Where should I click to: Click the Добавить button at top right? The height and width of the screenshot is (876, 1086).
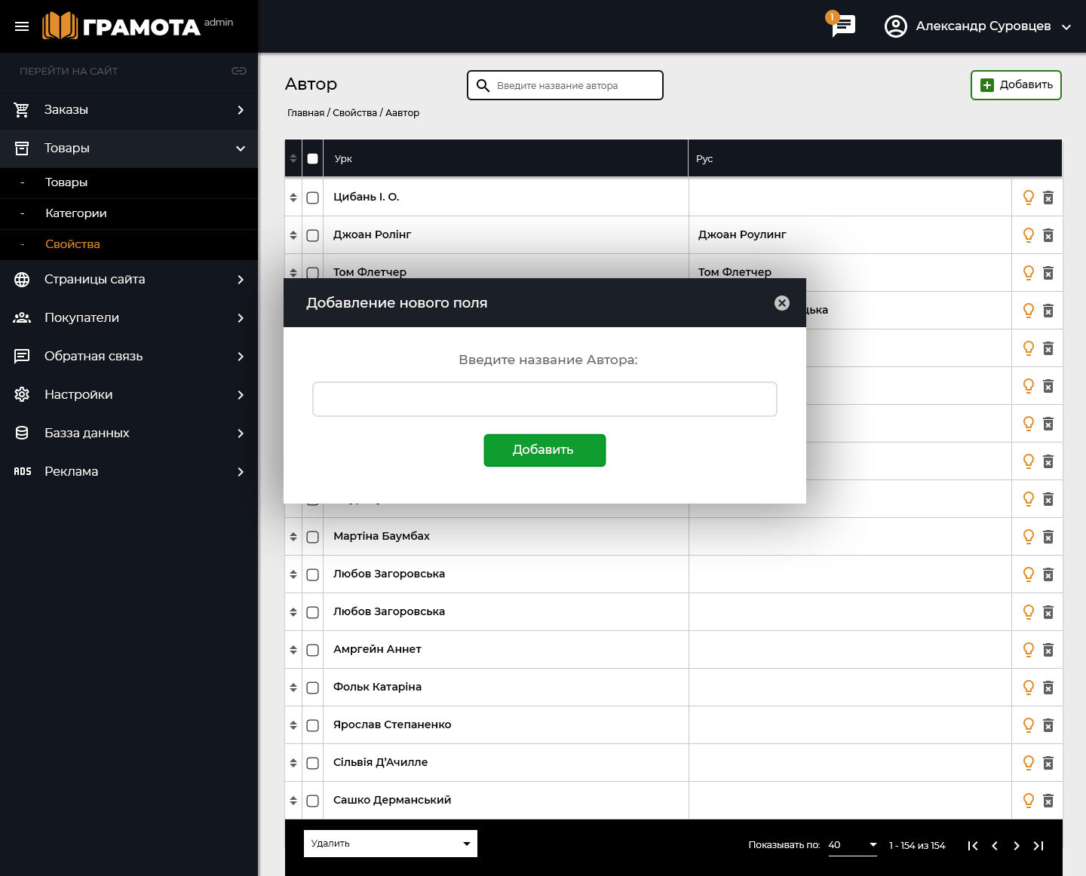point(1016,85)
